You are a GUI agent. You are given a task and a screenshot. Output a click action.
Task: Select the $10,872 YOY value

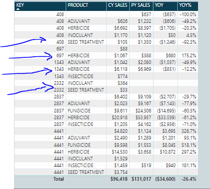pos(168,152)
